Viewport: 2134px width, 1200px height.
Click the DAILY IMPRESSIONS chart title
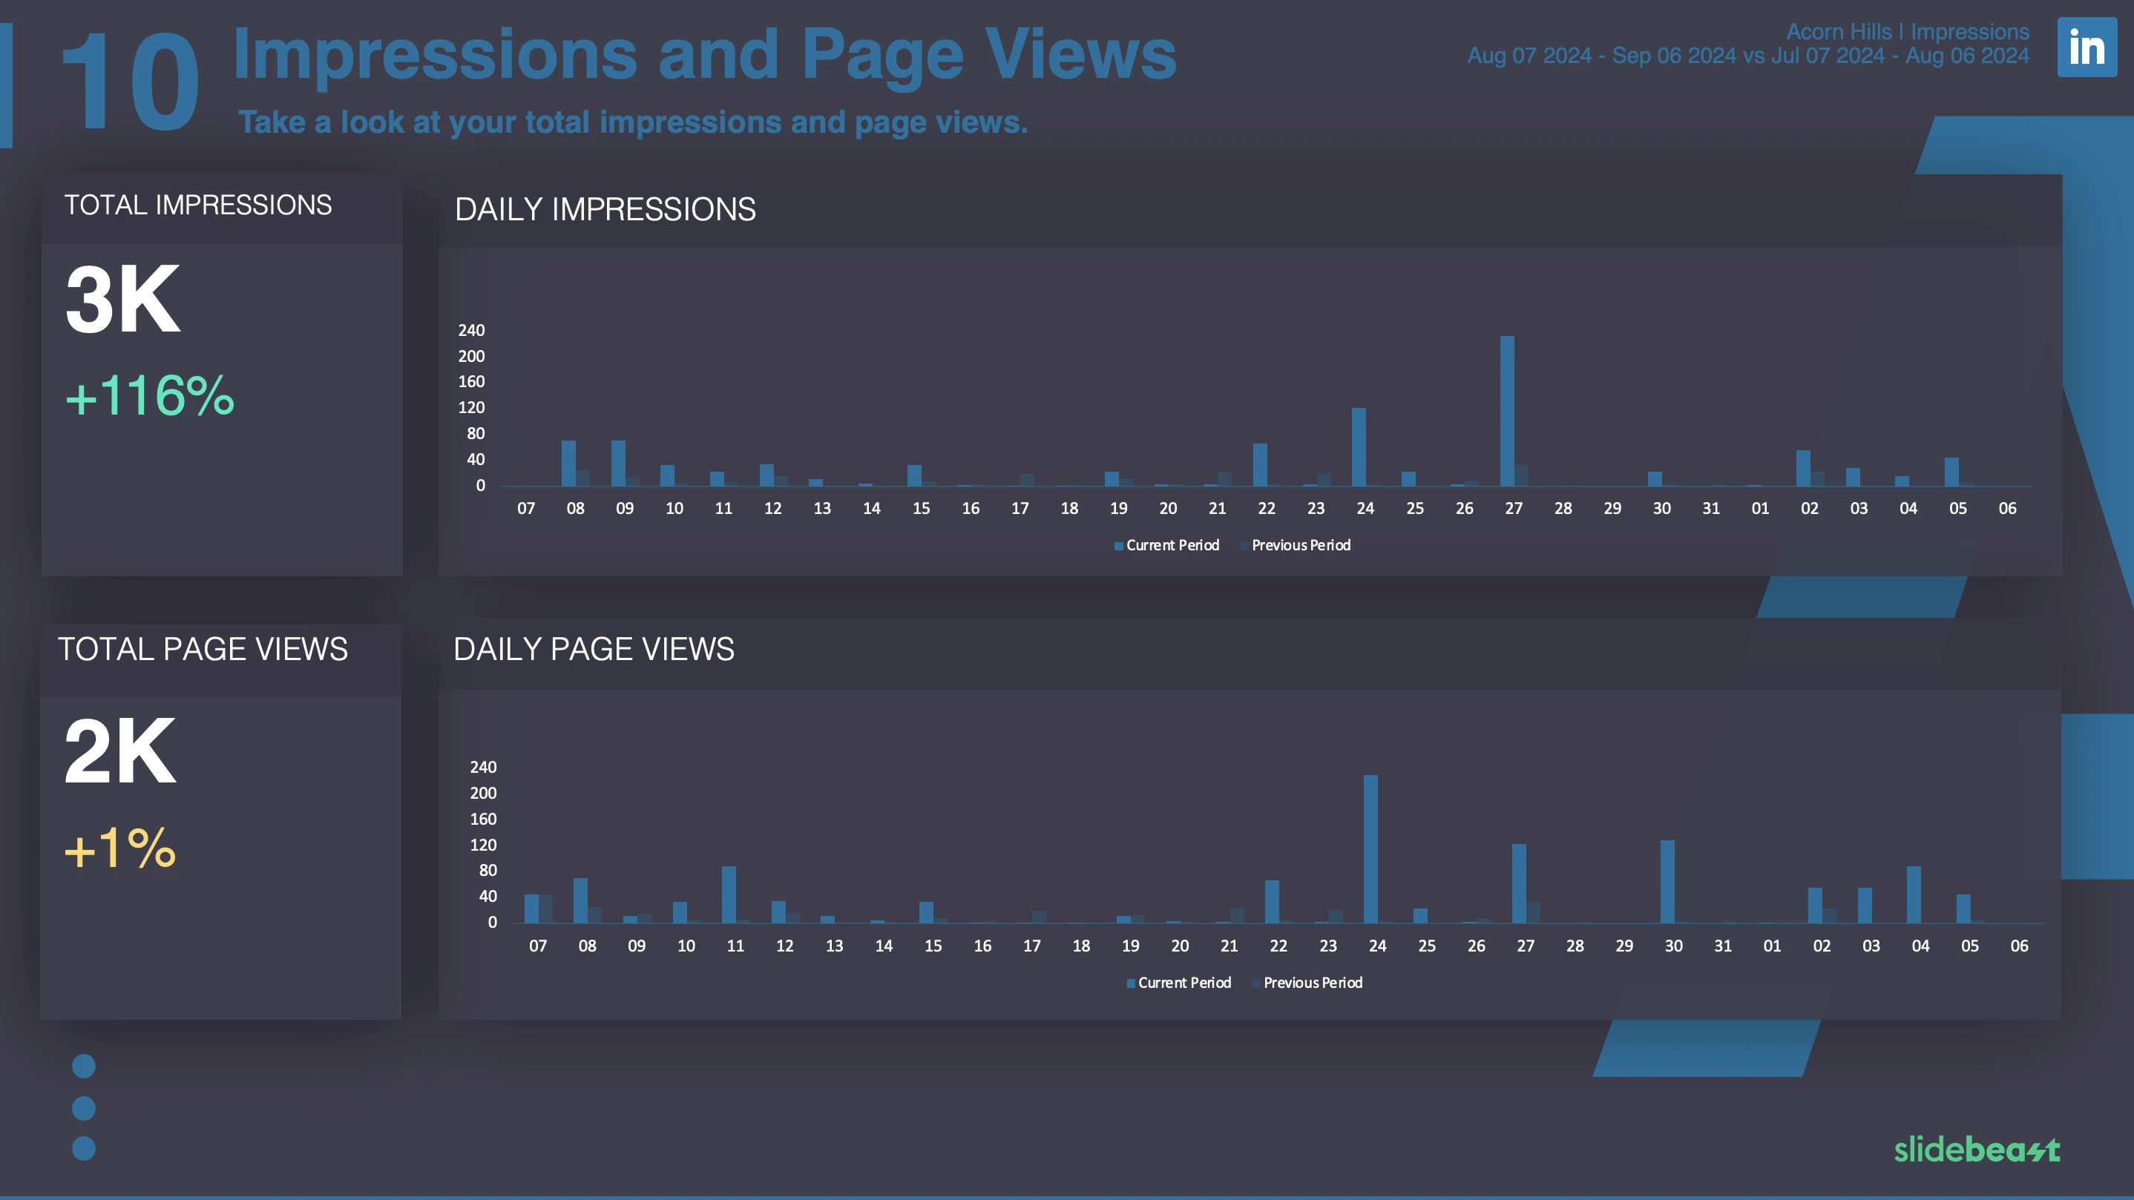pos(605,210)
